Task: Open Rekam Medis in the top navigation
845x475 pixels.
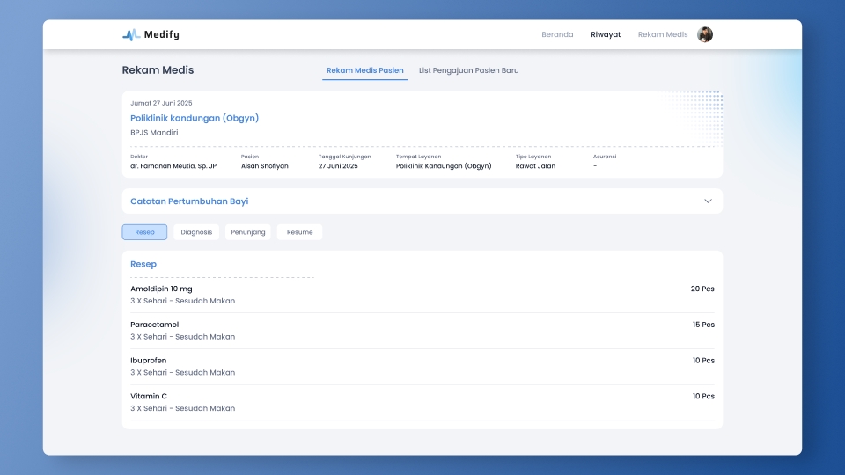Action: [663, 34]
